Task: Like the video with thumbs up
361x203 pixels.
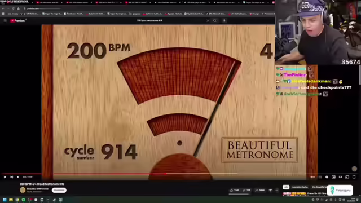Action: [x=235, y=190]
